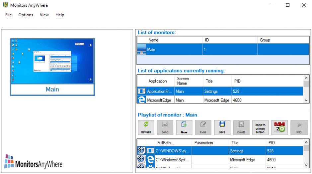The height and width of the screenshot is (174, 312).
Task: Open the File menu
Action: coord(8,15)
